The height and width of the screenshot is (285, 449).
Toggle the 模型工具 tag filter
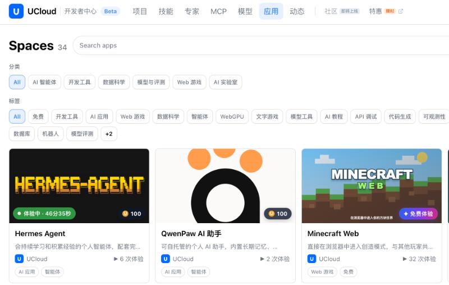[301, 117]
